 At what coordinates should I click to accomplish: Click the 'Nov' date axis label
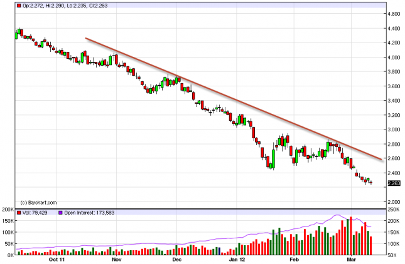click(x=117, y=260)
